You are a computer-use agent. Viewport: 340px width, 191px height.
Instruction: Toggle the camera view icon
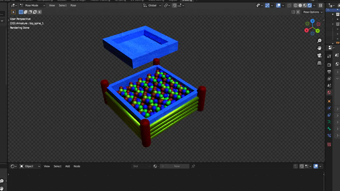pos(319,55)
